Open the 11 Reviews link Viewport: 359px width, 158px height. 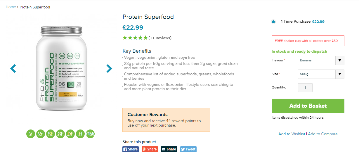point(160,38)
